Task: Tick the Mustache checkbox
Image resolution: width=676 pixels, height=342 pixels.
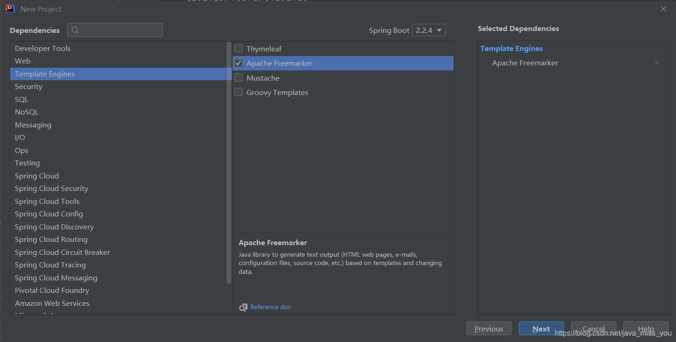Action: click(x=238, y=77)
